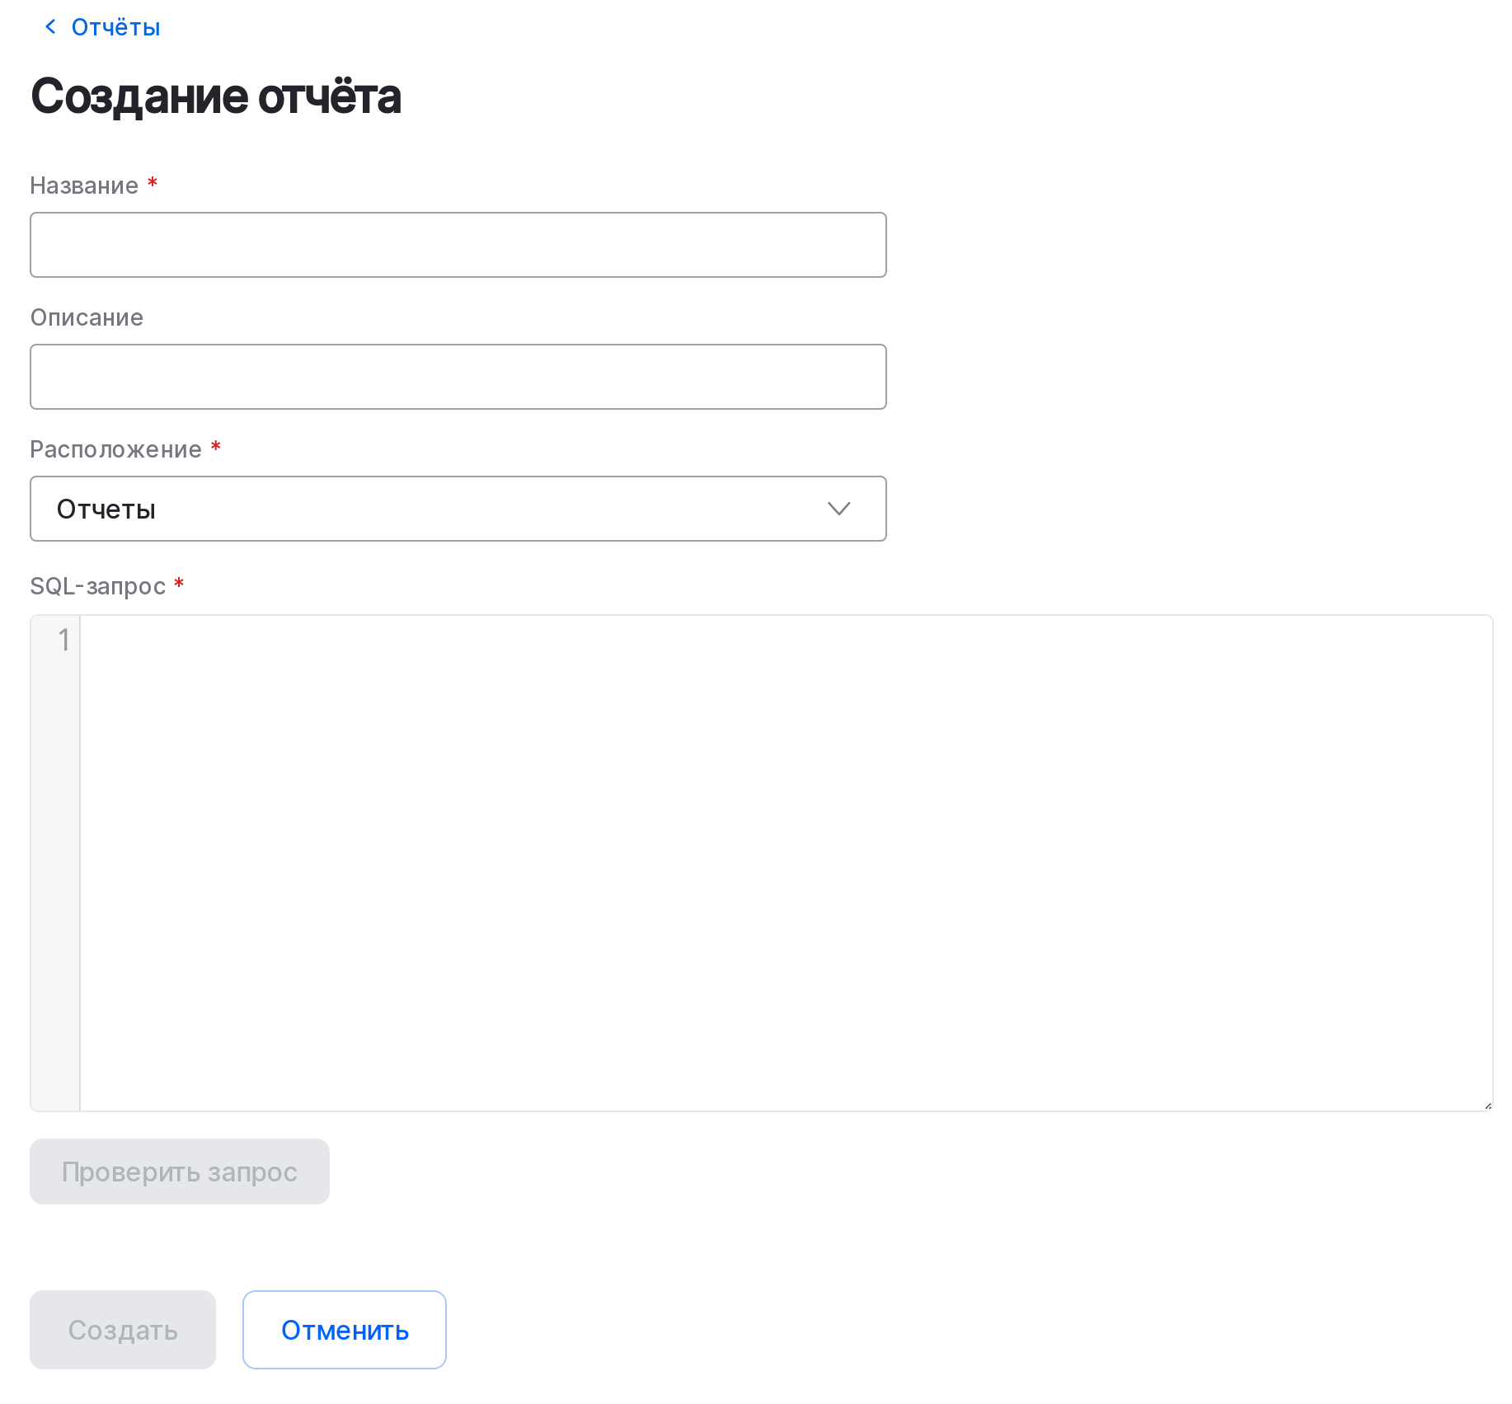This screenshot has height=1404, width=1512.
Task: Click the Название field label
Action: click(84, 185)
